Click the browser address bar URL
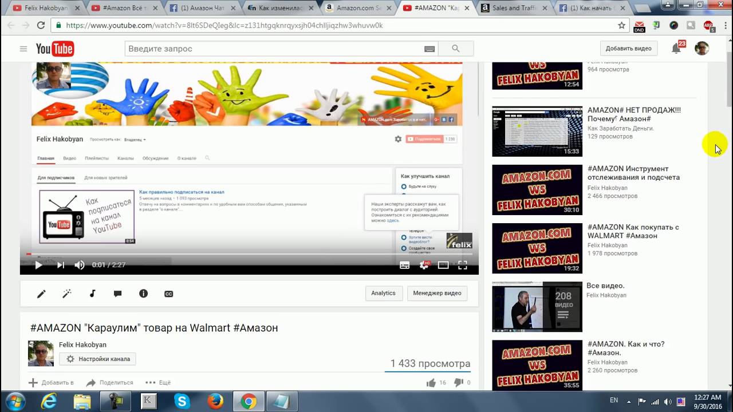The width and height of the screenshot is (733, 412). point(224,25)
